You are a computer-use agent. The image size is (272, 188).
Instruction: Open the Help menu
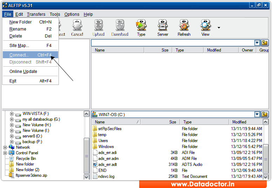click(88, 14)
